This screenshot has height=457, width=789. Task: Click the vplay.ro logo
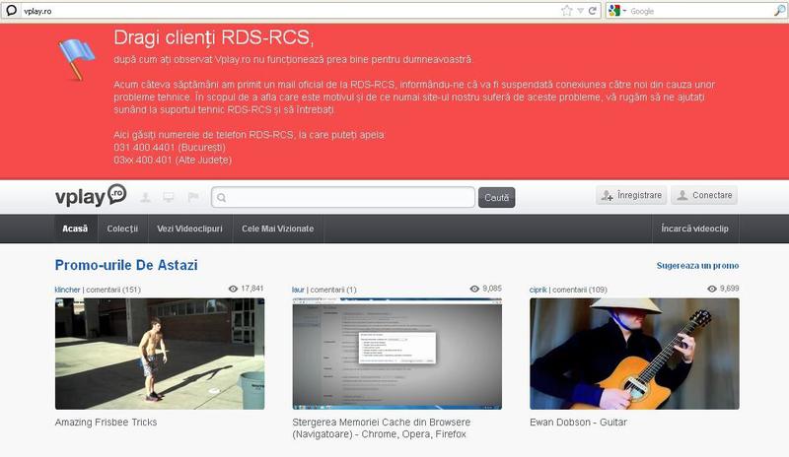(x=90, y=196)
